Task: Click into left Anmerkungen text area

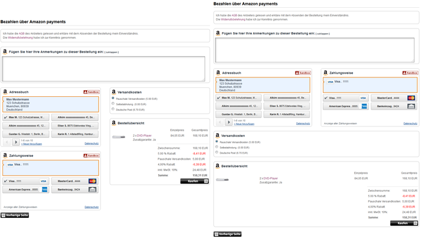Action: click(x=104, y=69)
